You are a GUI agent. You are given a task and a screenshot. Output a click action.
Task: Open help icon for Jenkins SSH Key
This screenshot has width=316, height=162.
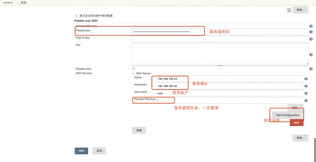[311, 26]
